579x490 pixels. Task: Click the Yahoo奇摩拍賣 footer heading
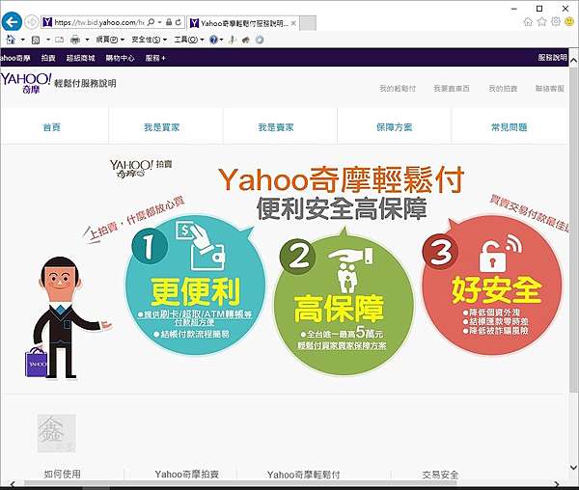[x=187, y=475]
